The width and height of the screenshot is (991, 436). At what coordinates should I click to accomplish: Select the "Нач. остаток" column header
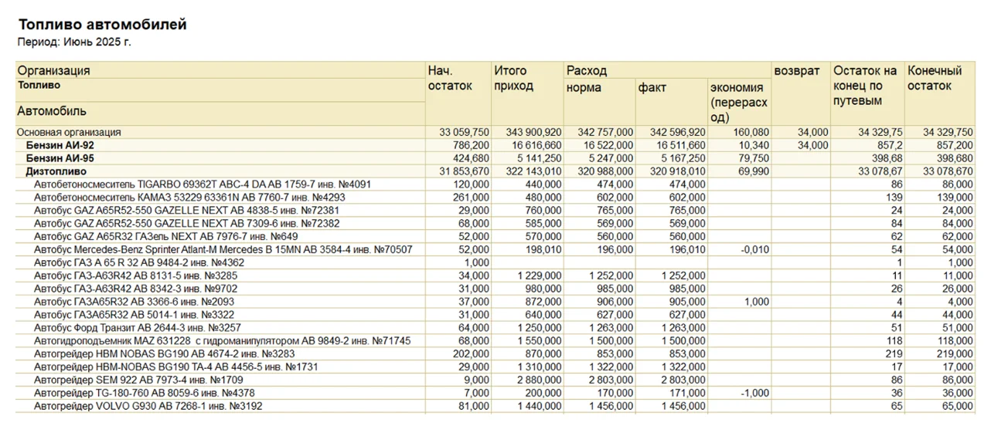pos(450,78)
